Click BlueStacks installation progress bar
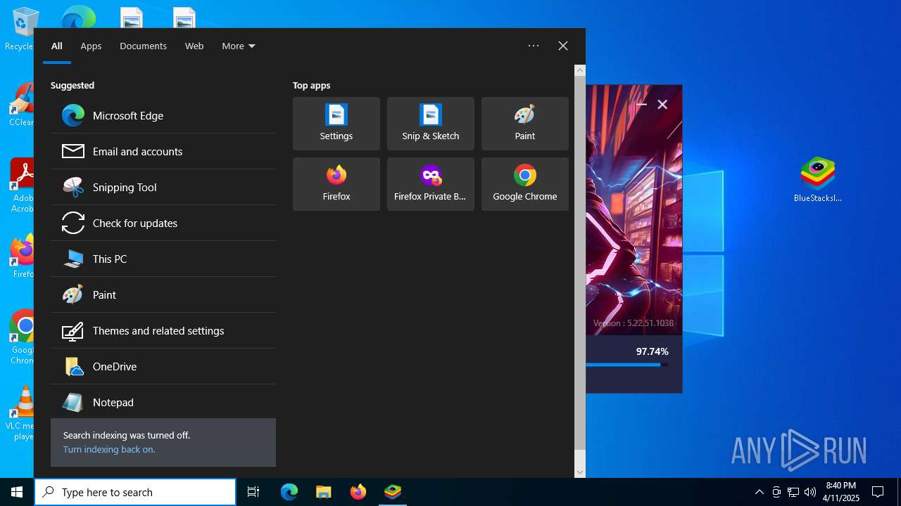The image size is (901, 506). pyautogui.click(x=626, y=365)
